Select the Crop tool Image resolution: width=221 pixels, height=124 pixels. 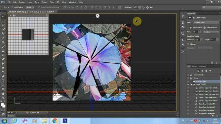(x=3, y=33)
